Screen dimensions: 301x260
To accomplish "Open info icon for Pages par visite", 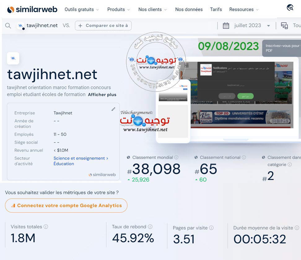I will tap(211, 228).
